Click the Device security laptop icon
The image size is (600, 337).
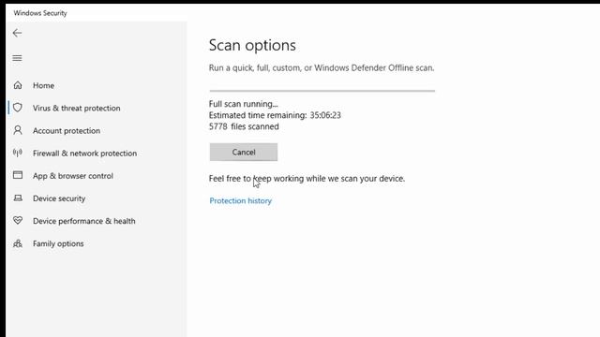18,198
